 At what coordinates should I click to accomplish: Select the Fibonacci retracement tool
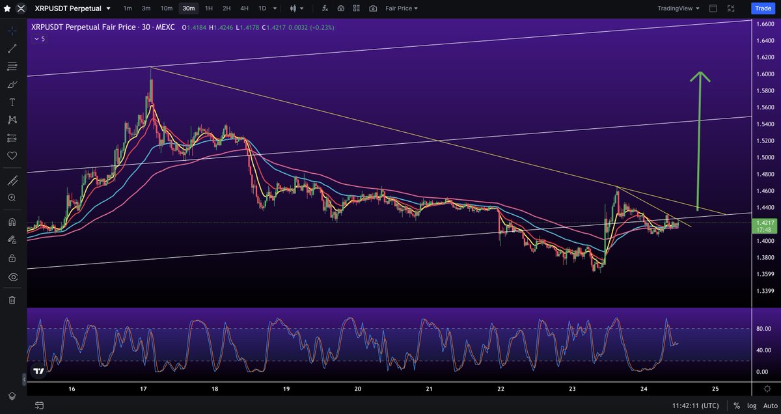coord(12,66)
